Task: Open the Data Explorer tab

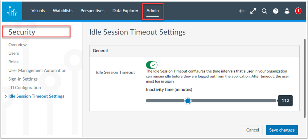Action: pyautogui.click(x=125, y=11)
